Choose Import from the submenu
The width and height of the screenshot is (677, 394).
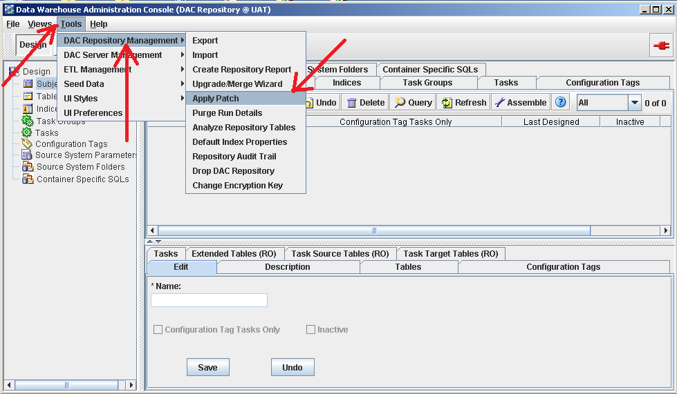(x=245, y=55)
